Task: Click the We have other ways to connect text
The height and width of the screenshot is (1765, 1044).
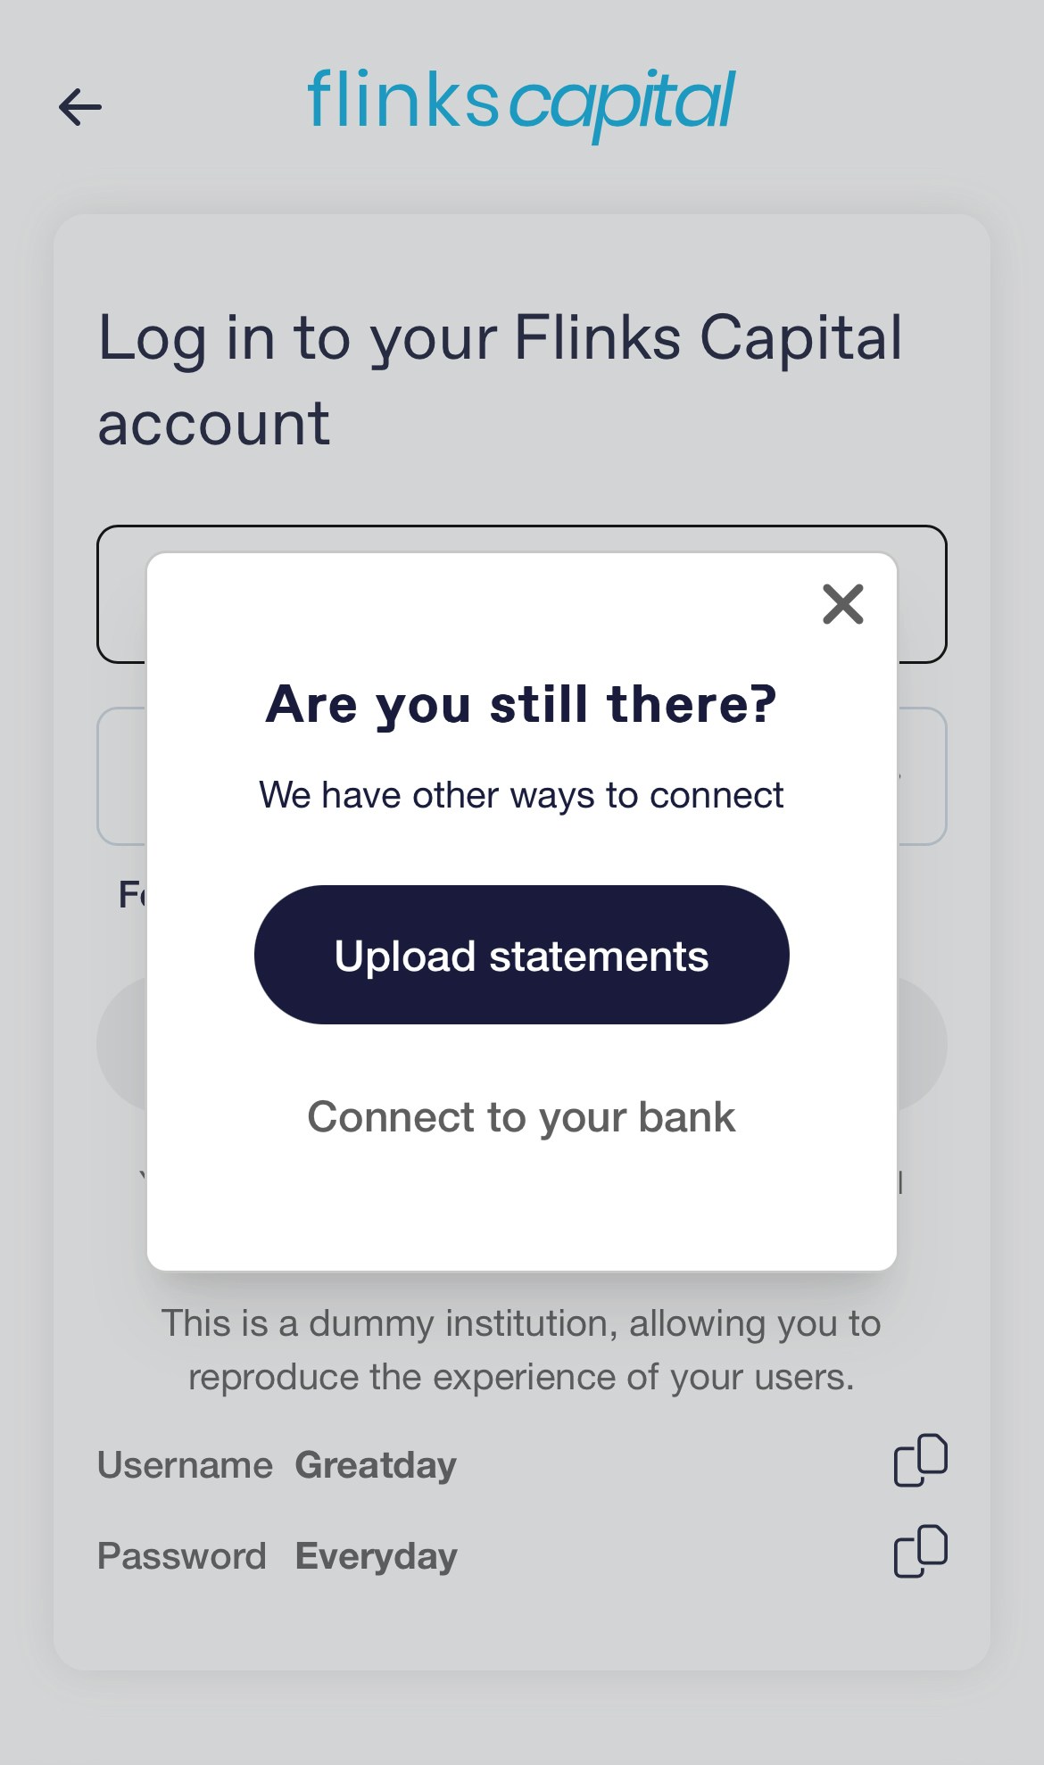Action: (520, 794)
